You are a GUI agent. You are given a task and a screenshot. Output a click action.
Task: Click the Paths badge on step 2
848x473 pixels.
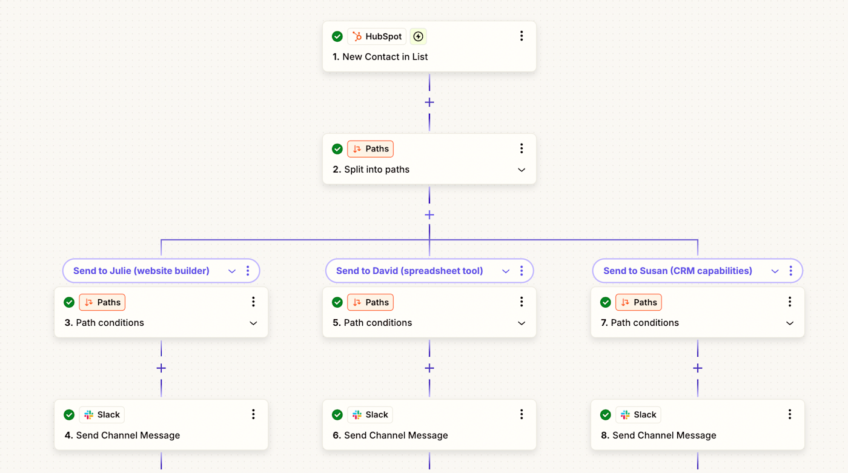point(370,149)
